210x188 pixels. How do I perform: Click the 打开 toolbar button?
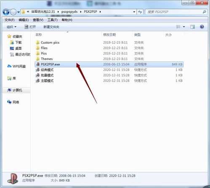tap(30, 27)
